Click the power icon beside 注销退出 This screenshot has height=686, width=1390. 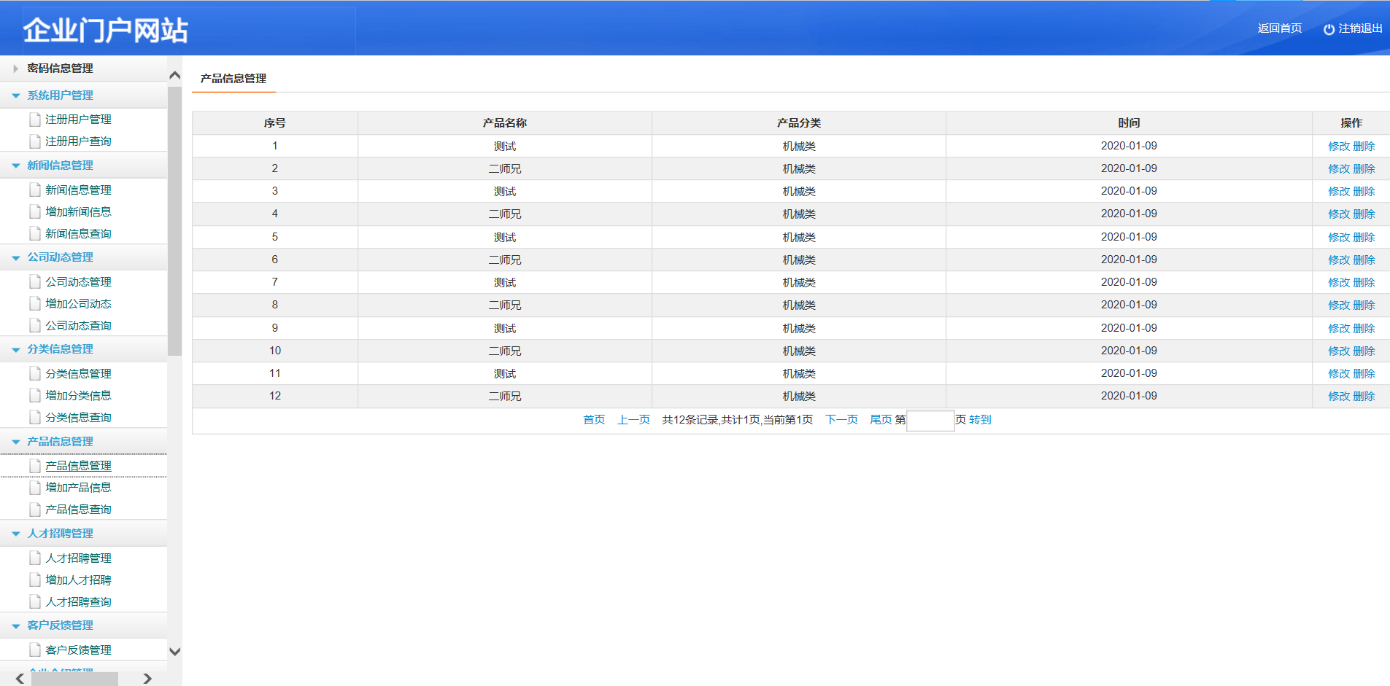point(1329,29)
